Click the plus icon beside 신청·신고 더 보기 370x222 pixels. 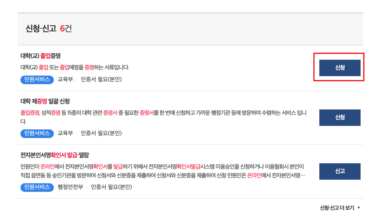(x=358, y=208)
